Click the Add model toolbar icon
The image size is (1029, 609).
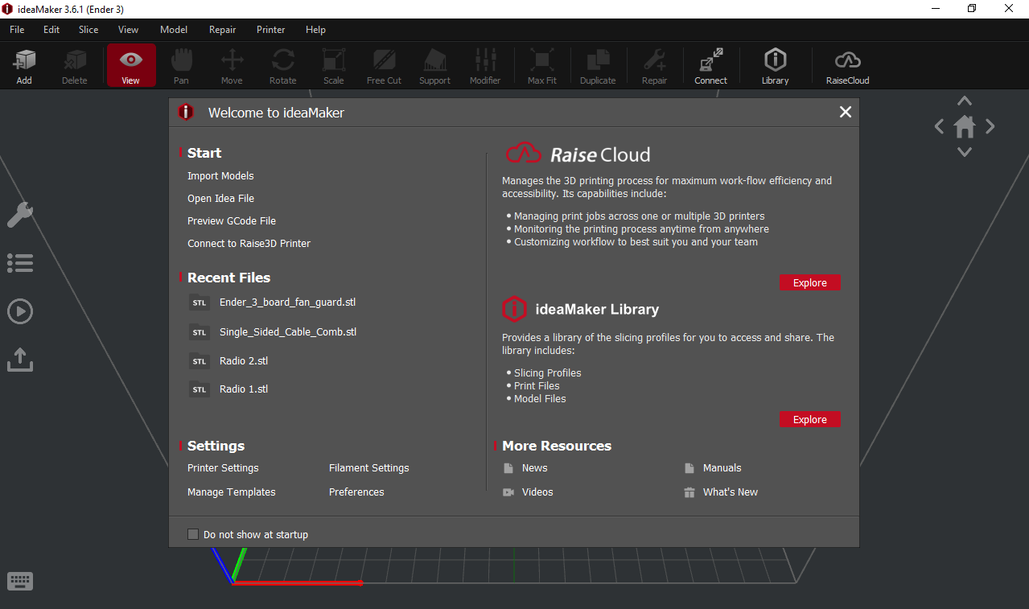pyautogui.click(x=24, y=66)
